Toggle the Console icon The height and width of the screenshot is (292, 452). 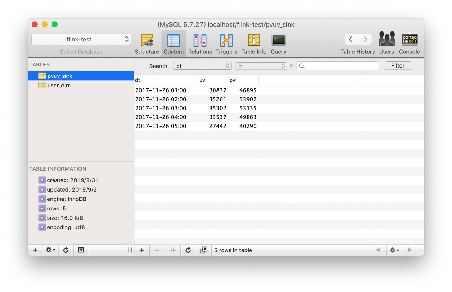click(x=409, y=44)
